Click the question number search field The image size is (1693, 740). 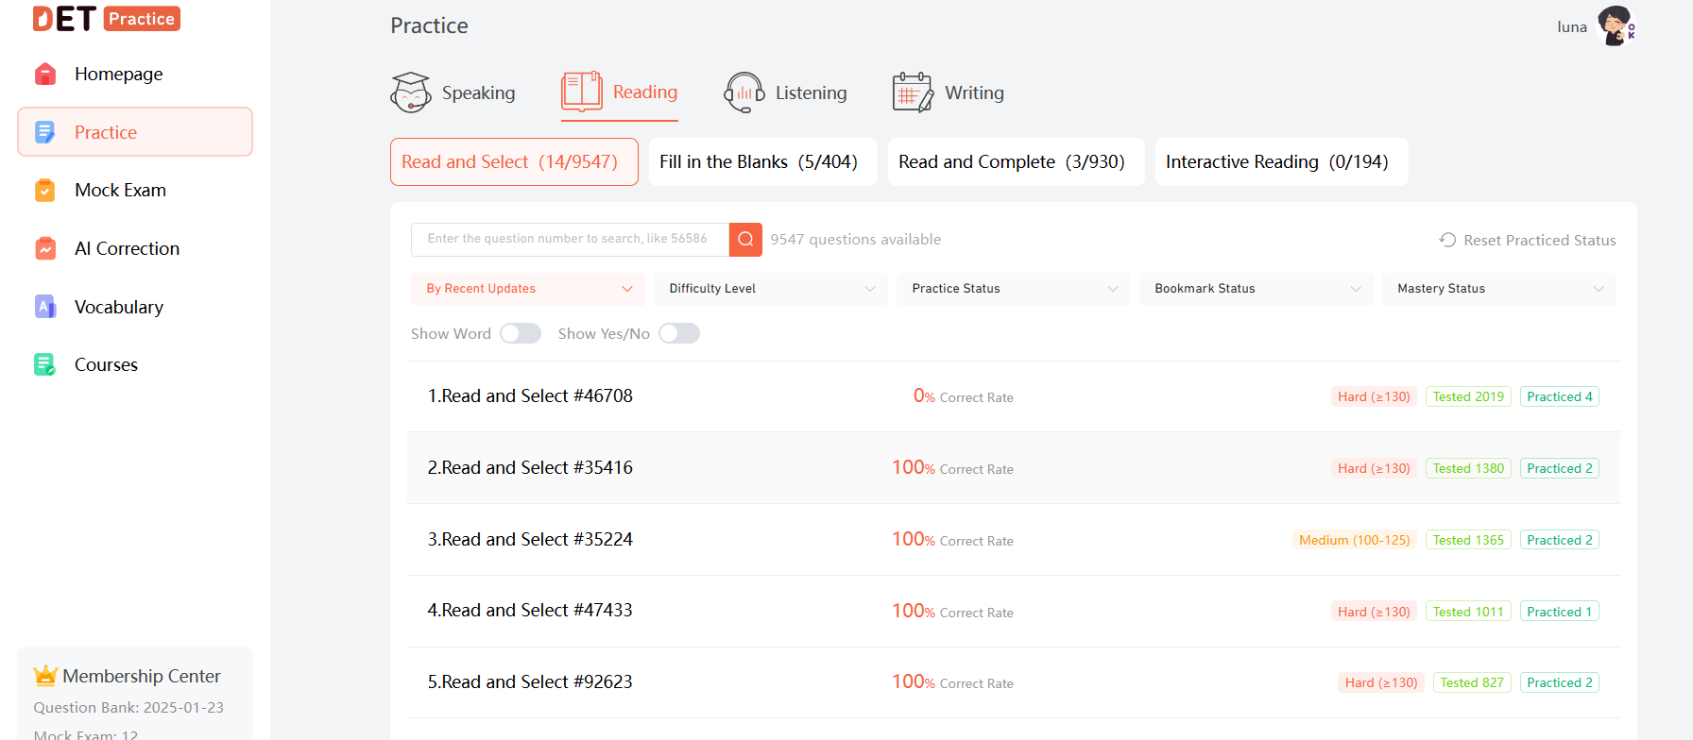coord(570,240)
